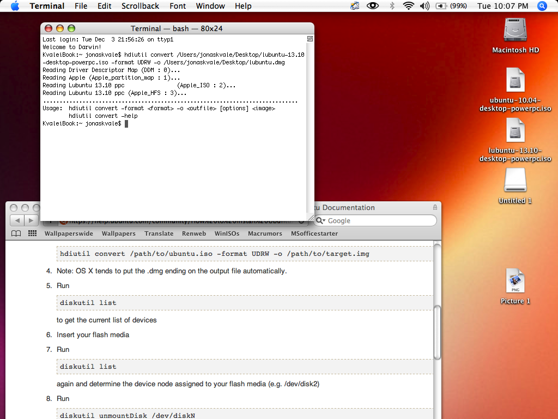Open the Terminal application menu
The width and height of the screenshot is (558, 419).
(x=47, y=6)
